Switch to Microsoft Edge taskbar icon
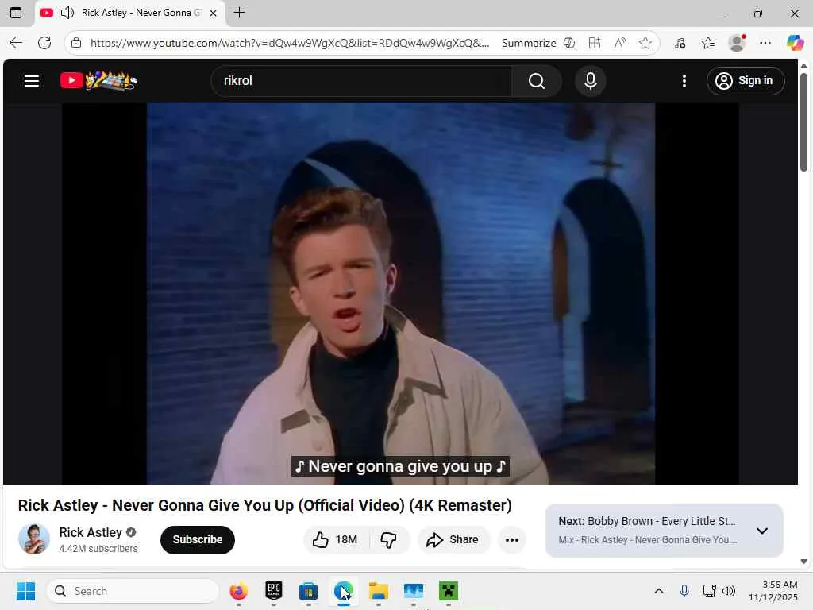This screenshot has height=610, width=813. pyautogui.click(x=343, y=591)
